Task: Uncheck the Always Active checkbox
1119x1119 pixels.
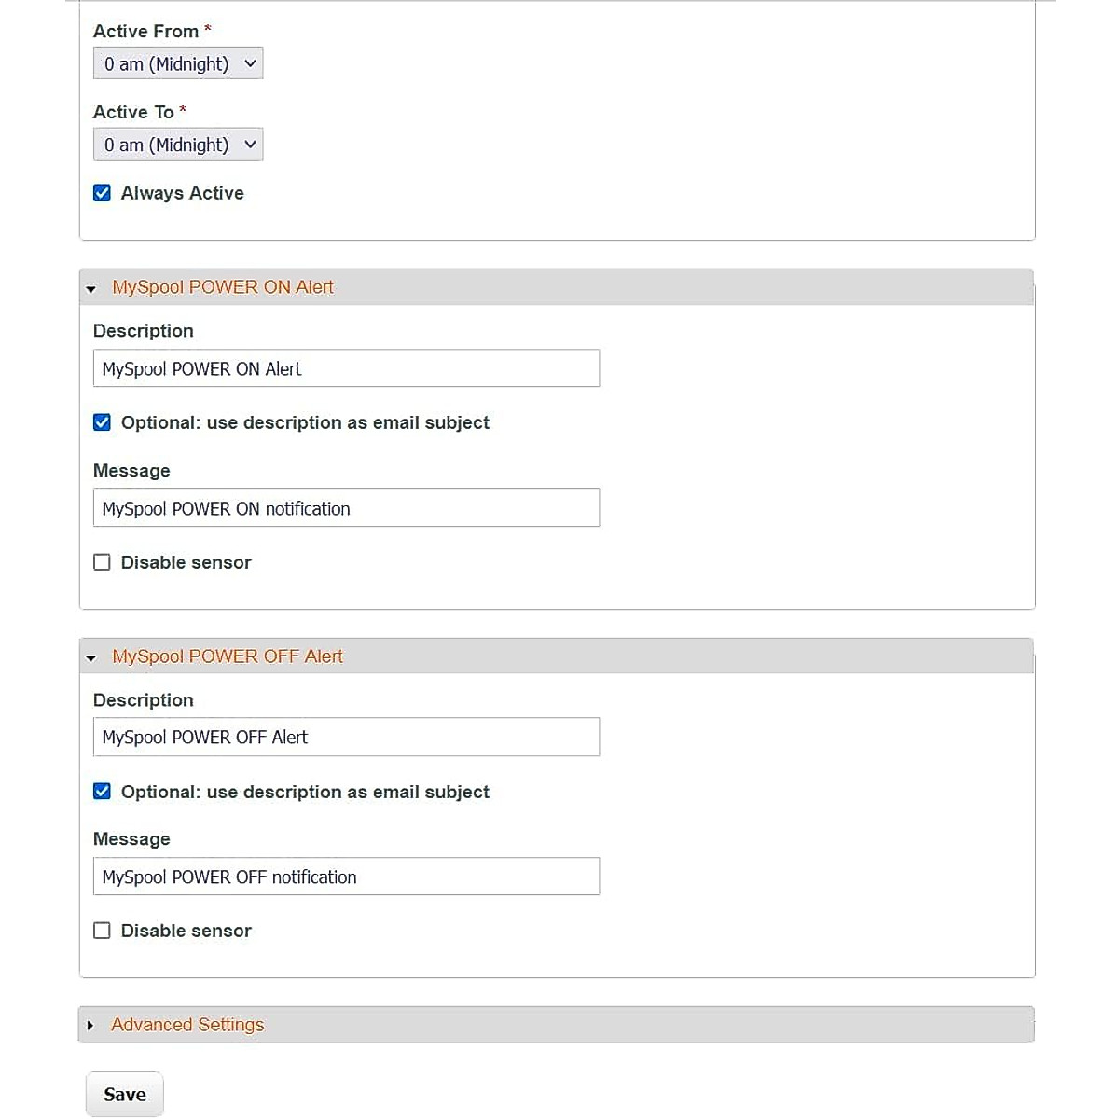Action: pyautogui.click(x=103, y=193)
